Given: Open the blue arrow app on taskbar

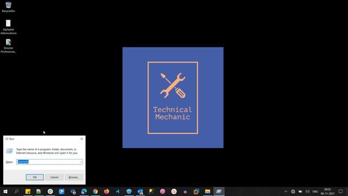Looking at the screenshot, I should click(117, 191).
